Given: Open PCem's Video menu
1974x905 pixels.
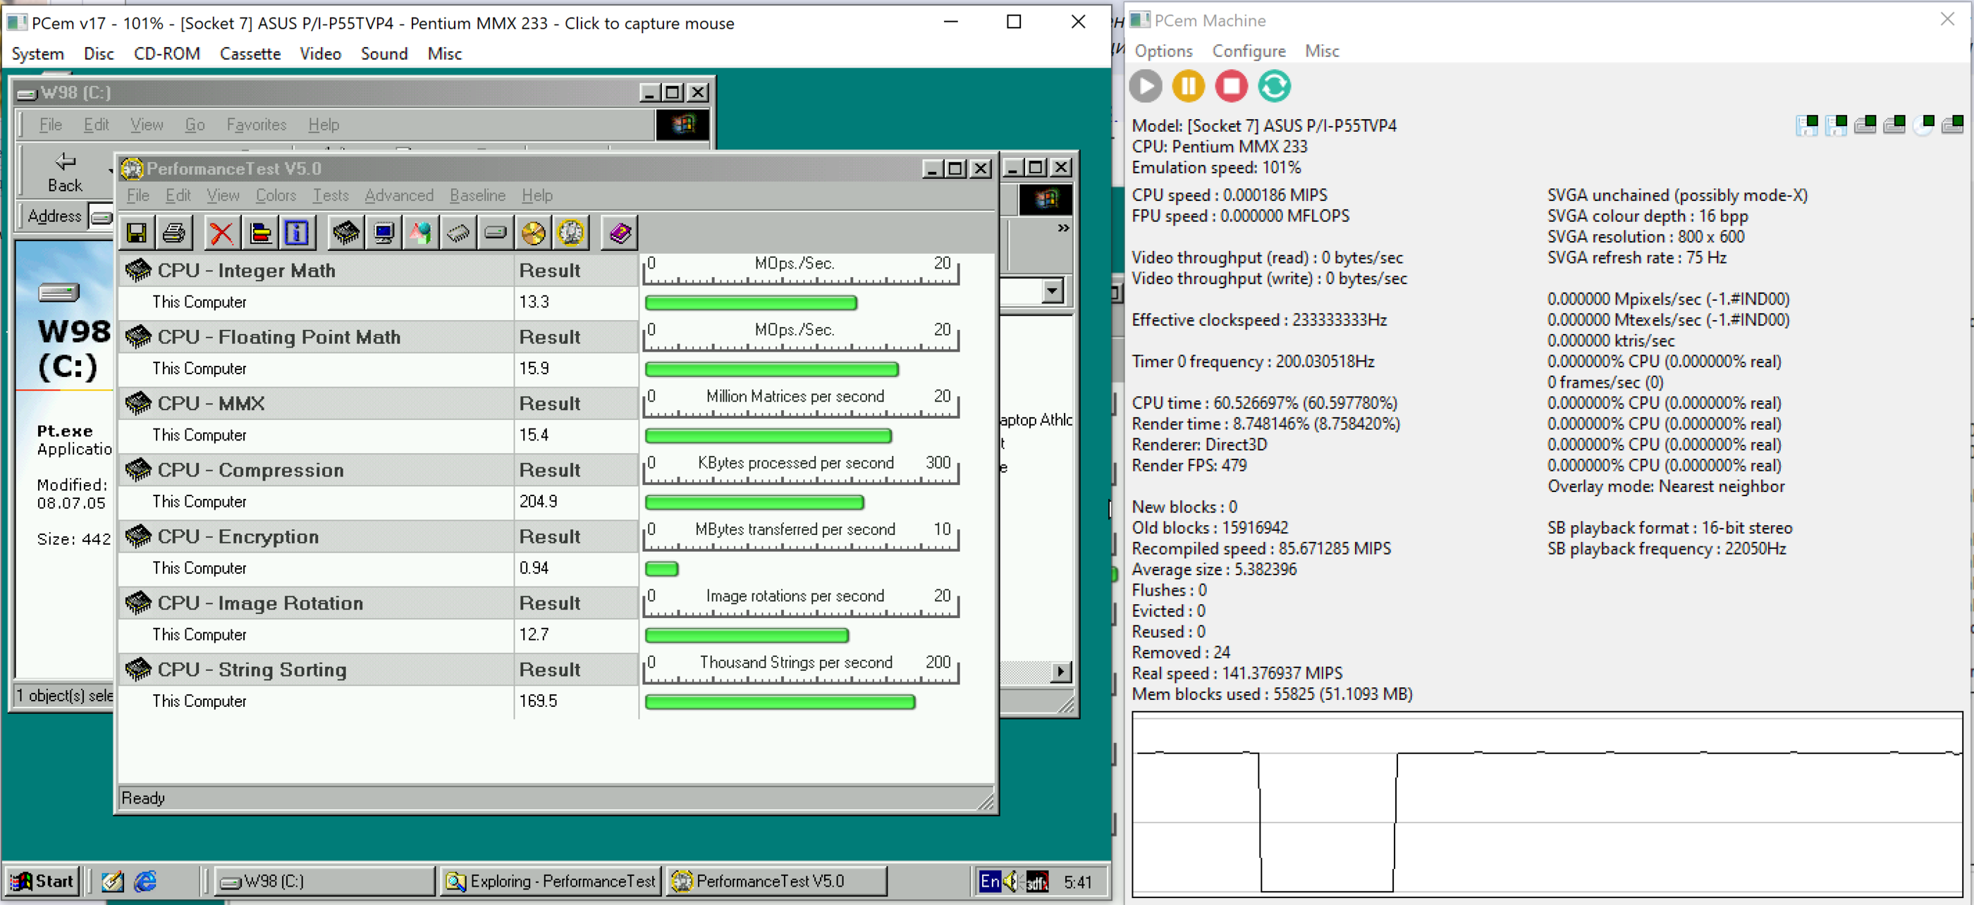Looking at the screenshot, I should click(320, 54).
